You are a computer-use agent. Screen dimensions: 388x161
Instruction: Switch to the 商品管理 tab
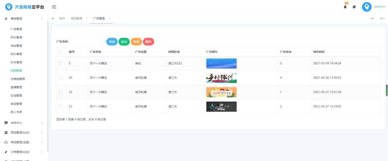[x=76, y=19]
